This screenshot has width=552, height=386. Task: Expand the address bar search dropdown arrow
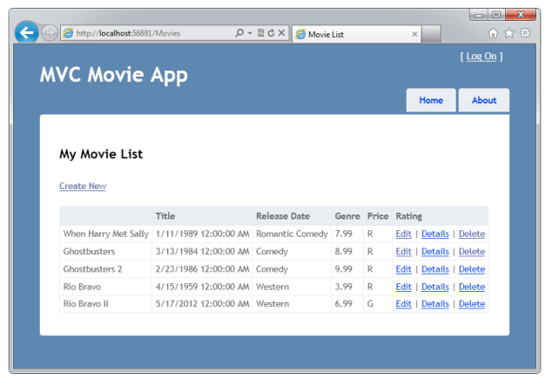tap(249, 34)
